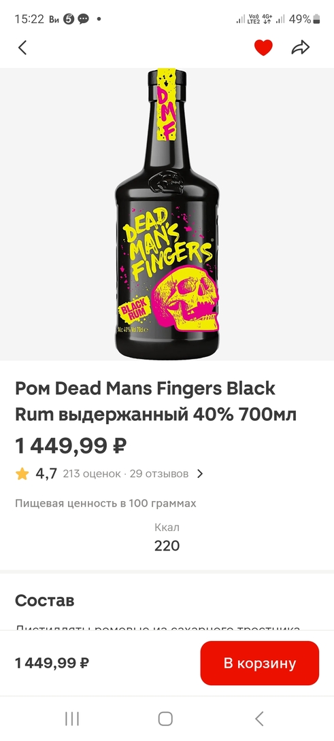Open the 213 оценок ratings link
The height and width of the screenshot is (741, 334).
(x=92, y=474)
